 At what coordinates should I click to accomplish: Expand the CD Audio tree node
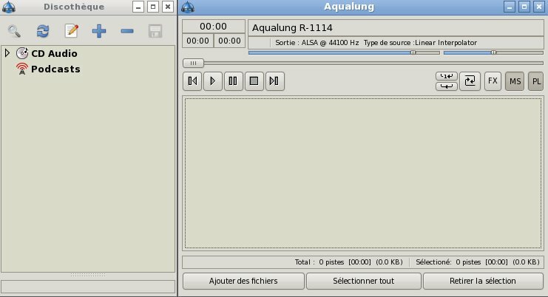click(7, 53)
